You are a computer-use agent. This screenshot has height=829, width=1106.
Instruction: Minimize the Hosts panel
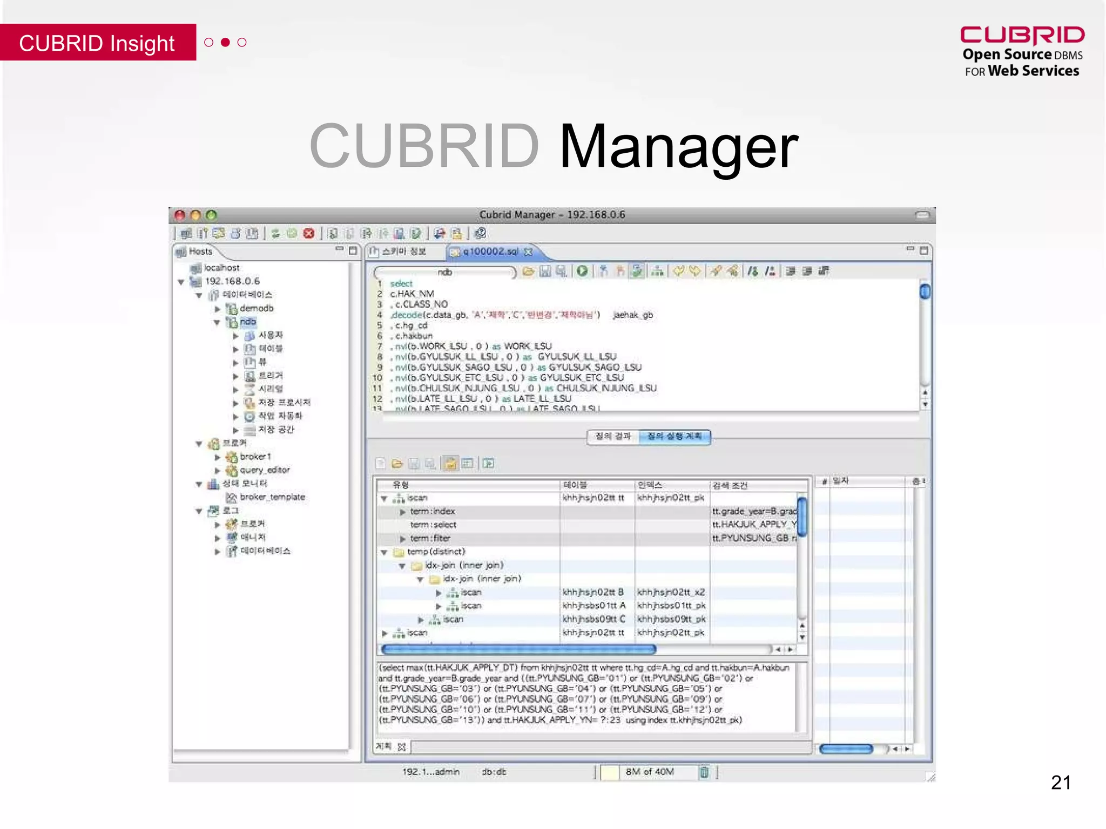[x=339, y=249]
